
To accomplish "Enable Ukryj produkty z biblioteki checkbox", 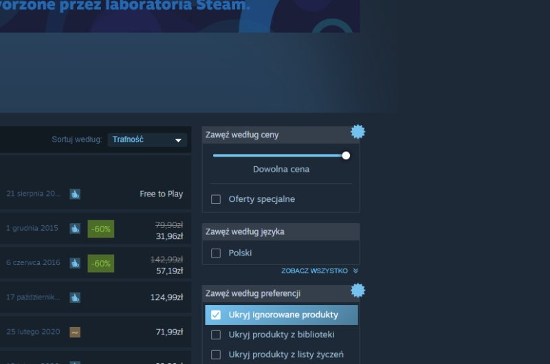I will [216, 334].
